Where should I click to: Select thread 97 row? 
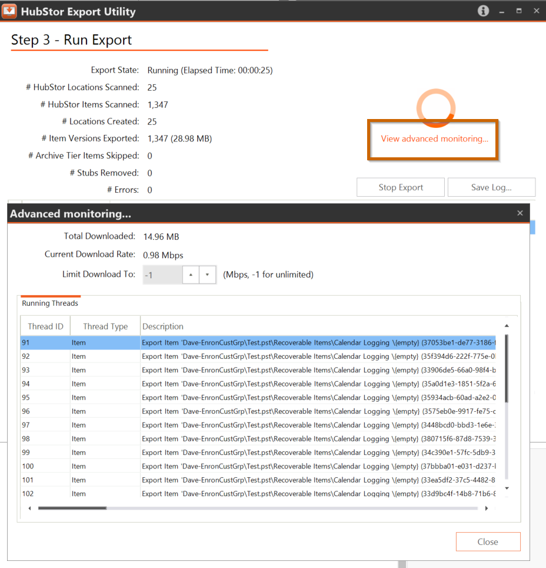coord(258,425)
